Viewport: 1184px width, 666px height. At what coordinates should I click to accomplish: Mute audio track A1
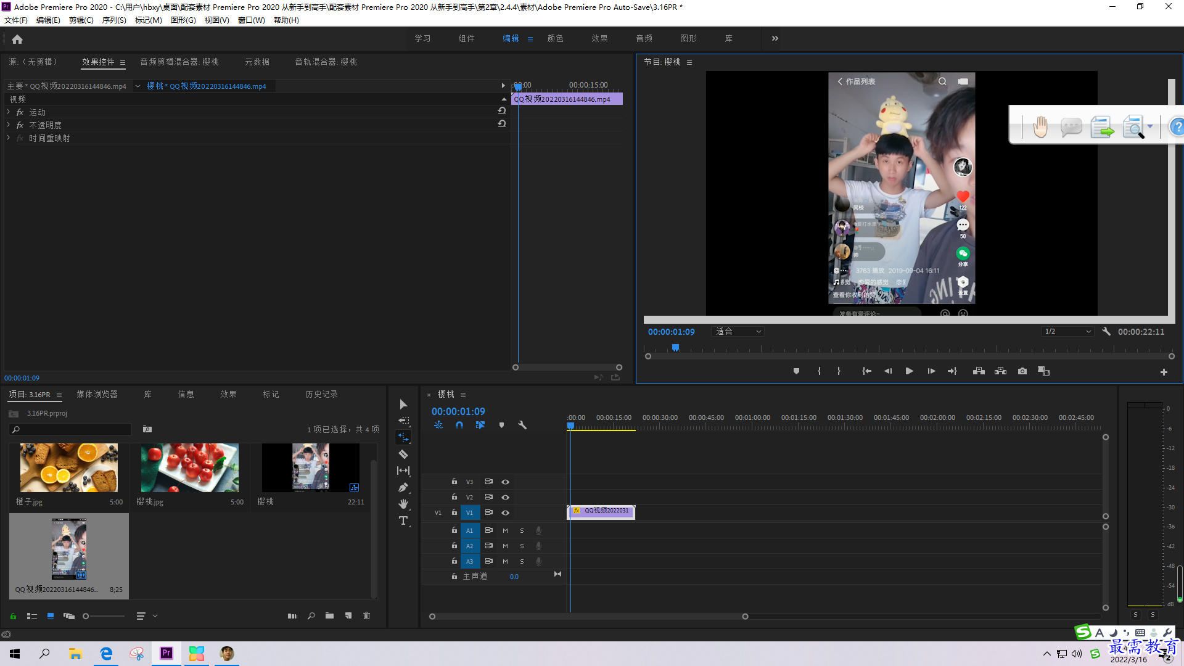[505, 530]
